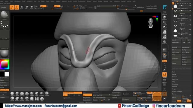Switch to the V1 subtool view tab

(173, 3)
